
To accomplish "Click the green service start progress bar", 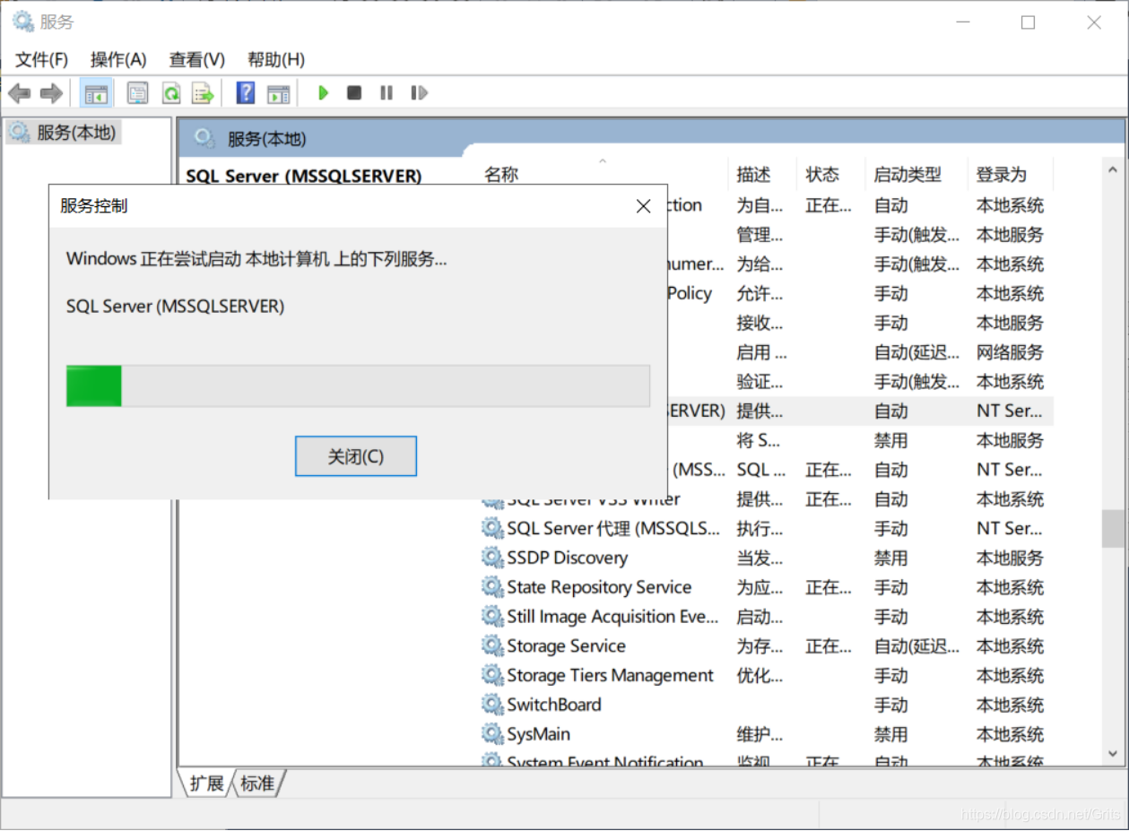I will click(358, 385).
